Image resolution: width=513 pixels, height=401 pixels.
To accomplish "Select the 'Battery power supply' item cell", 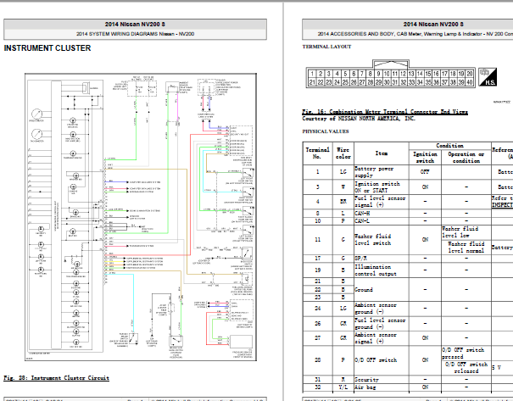I will coord(382,172).
